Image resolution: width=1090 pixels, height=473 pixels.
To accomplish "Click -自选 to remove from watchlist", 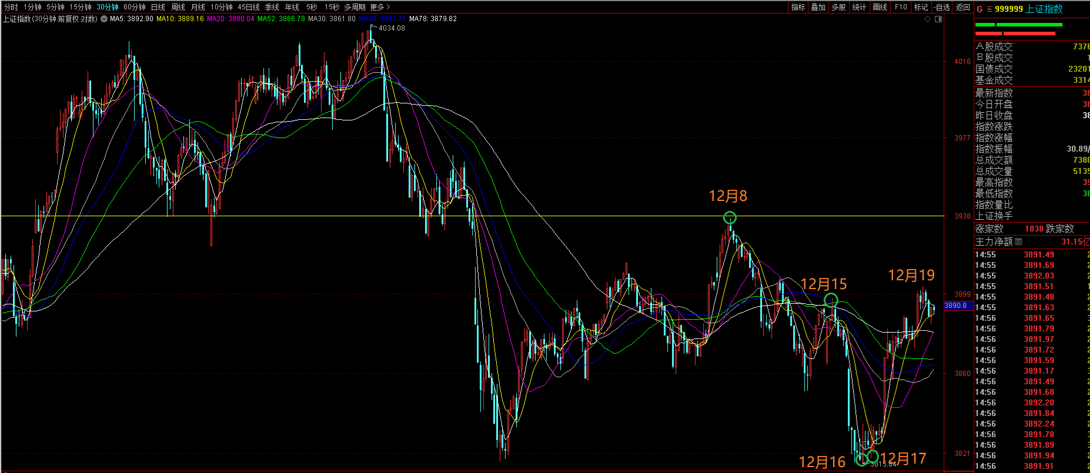I will 942,7.
